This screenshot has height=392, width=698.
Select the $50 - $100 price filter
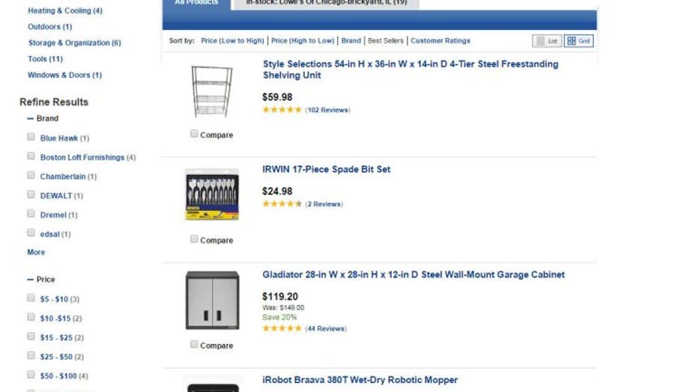click(x=31, y=375)
